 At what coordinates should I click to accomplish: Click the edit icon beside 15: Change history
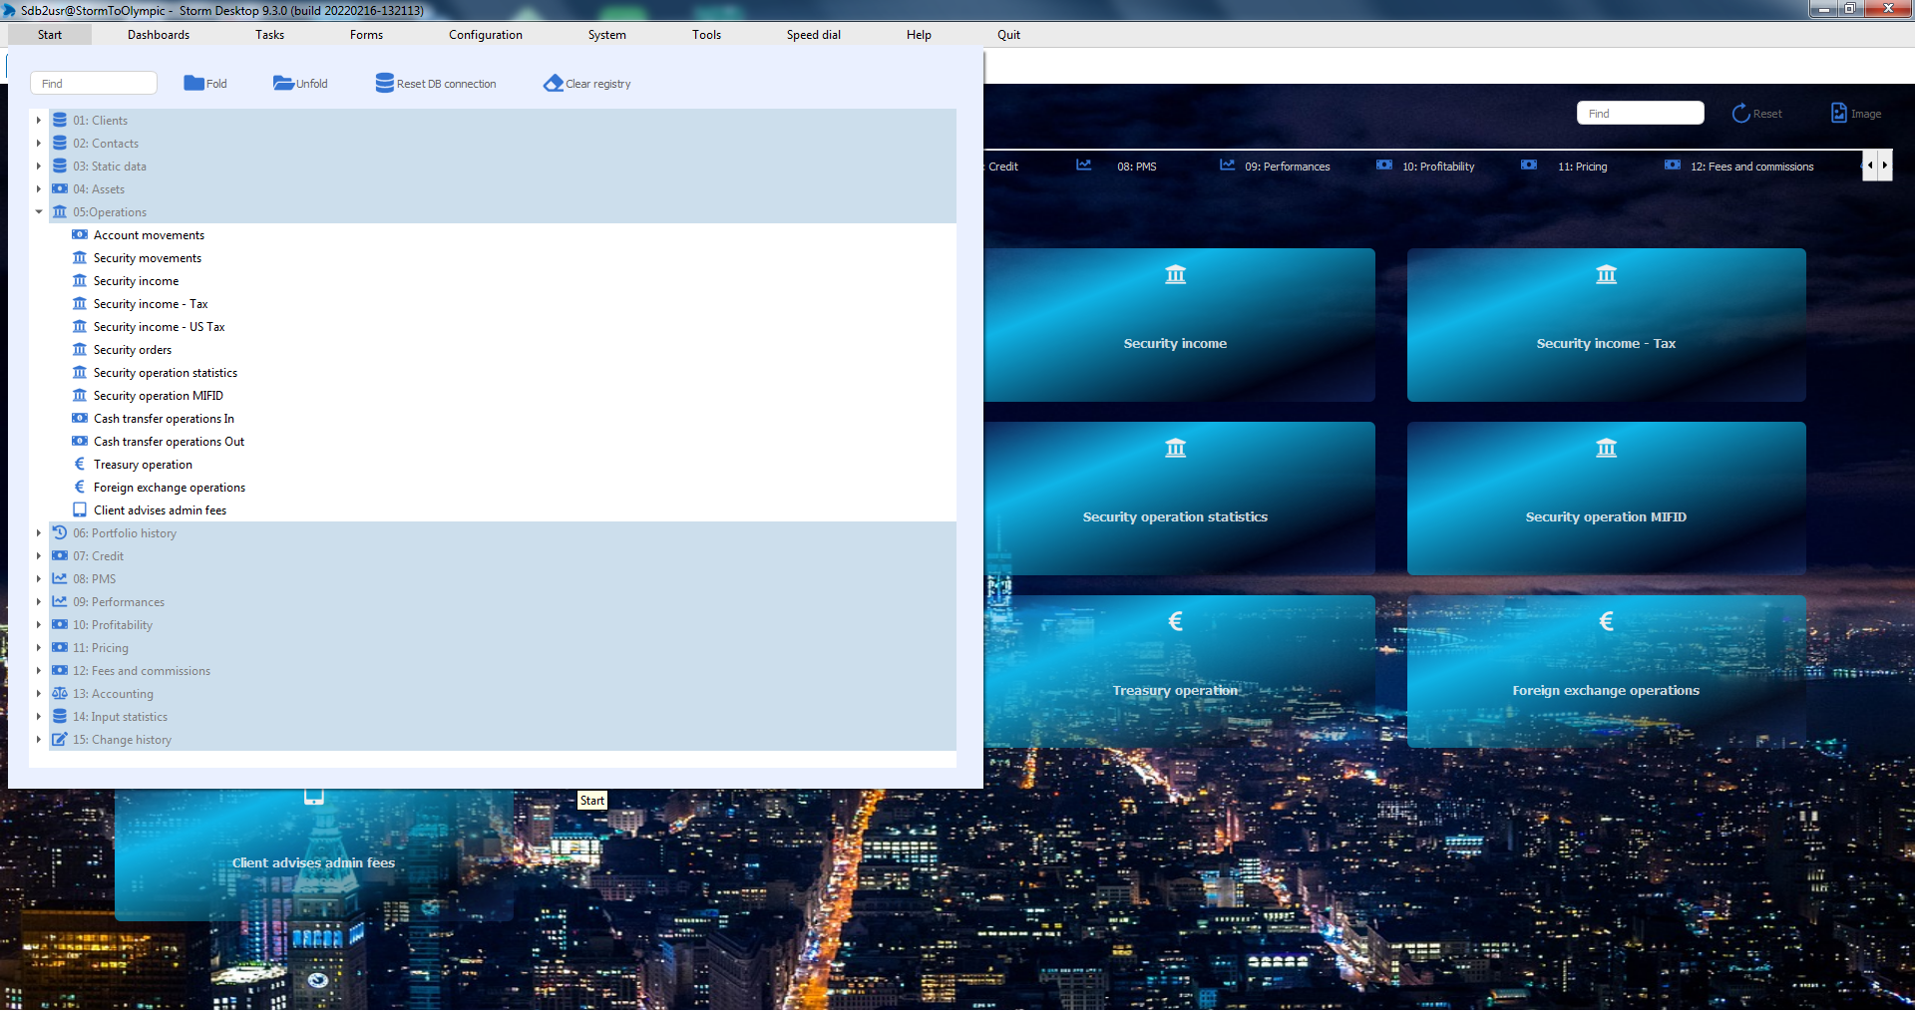(60, 739)
